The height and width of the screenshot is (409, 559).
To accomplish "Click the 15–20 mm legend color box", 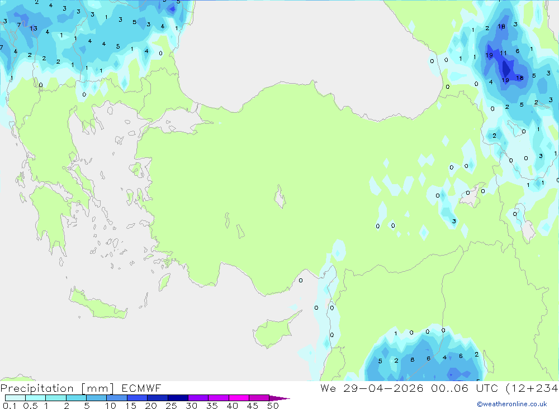I will 137,398.
